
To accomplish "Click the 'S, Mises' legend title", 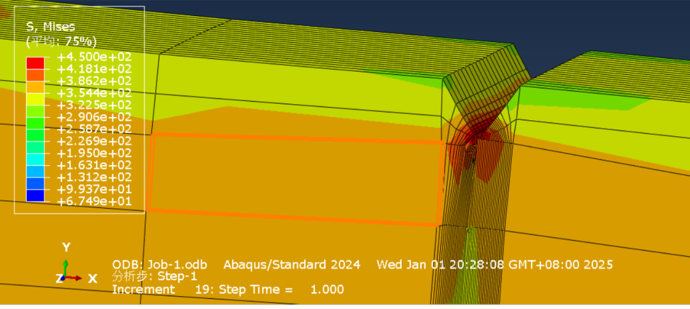I will coord(50,28).
